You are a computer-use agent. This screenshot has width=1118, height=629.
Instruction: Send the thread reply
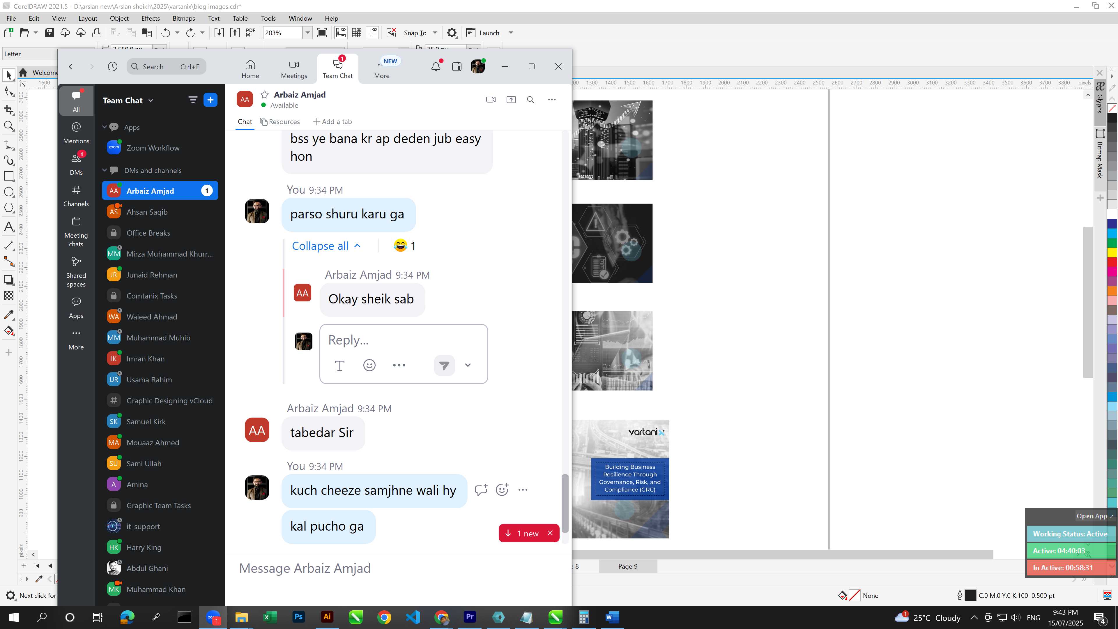[444, 365]
